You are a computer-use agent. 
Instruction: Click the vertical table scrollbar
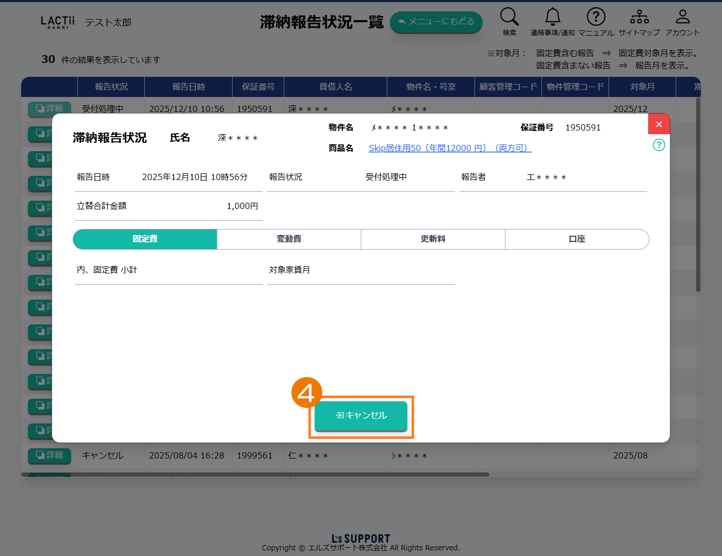click(698, 196)
